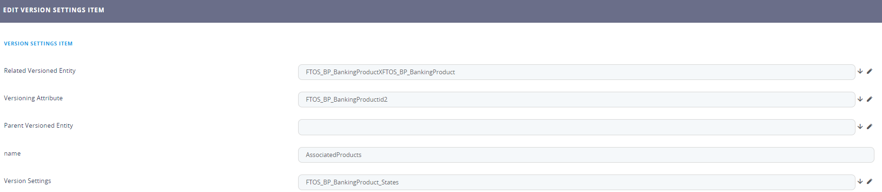Image resolution: width=882 pixels, height=192 pixels.
Task: Click the Related Versioned Entity label
Action: click(x=40, y=71)
